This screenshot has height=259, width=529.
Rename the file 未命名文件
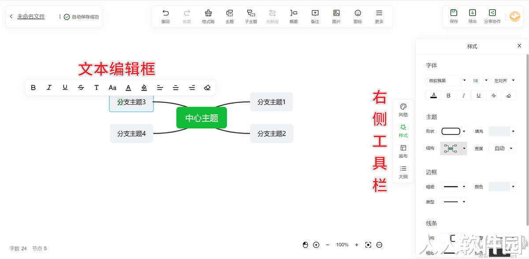click(31, 17)
